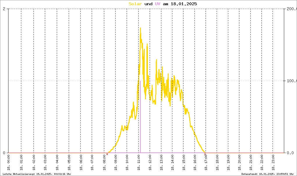
Task: Click the pink 'UV' word in the title
Action: (158, 4)
